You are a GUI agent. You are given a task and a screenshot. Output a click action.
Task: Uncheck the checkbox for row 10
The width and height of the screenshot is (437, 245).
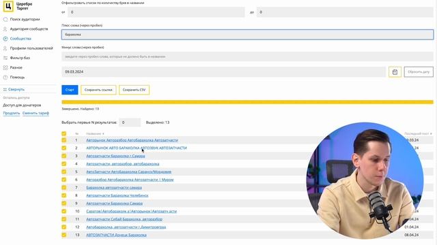(64, 211)
